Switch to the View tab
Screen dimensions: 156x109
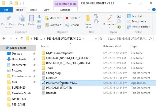coord(46,10)
